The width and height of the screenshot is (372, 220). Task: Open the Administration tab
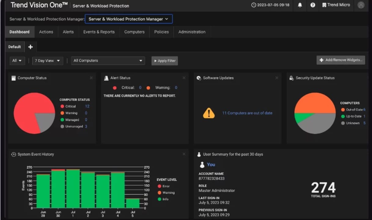coord(192,32)
